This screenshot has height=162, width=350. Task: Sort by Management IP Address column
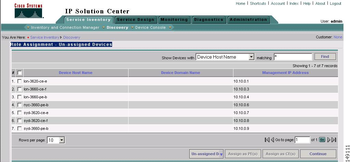(x=285, y=73)
